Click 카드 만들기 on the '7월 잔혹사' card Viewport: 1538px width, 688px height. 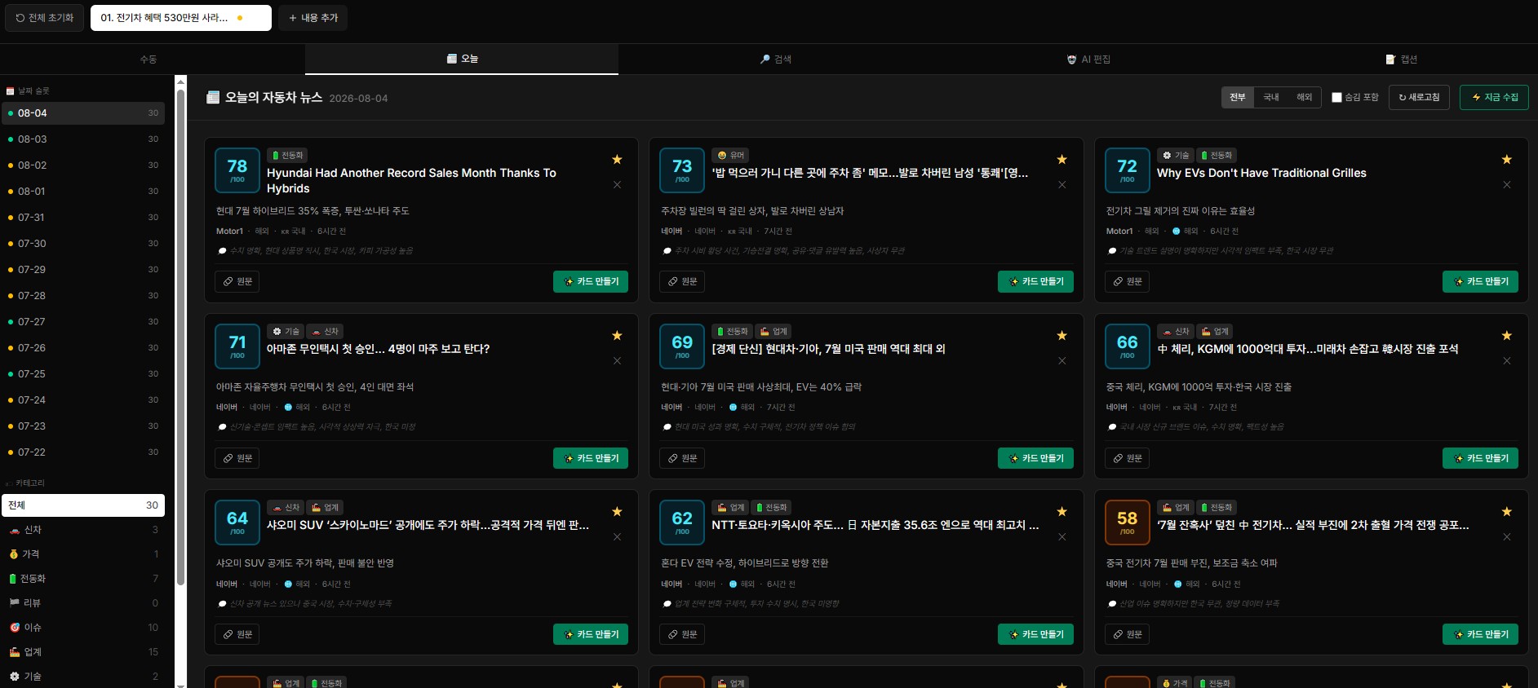coord(1480,634)
